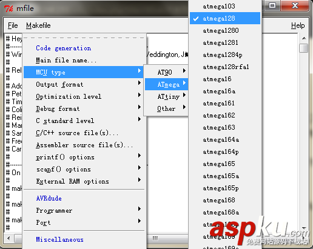
Task: Select atmega16 MCU
Action: (225, 79)
